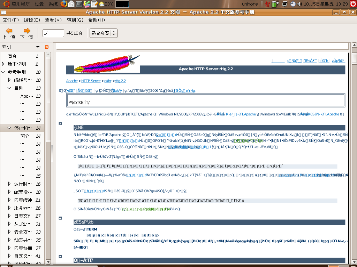The image size is (357, 267).
Task: Click the Apache feather logo
Action: [x=107, y=64]
